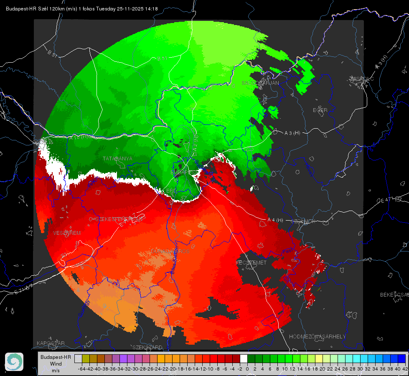Click the MISKOLC city label
409x376 pixels.
(x=363, y=79)
